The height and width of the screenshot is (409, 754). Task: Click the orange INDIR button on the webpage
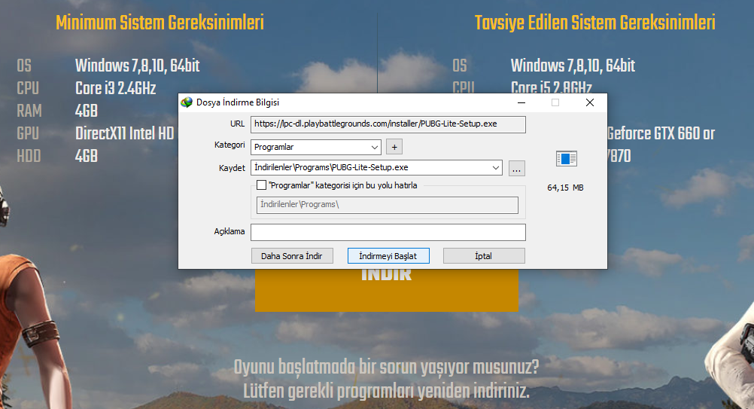point(387,290)
